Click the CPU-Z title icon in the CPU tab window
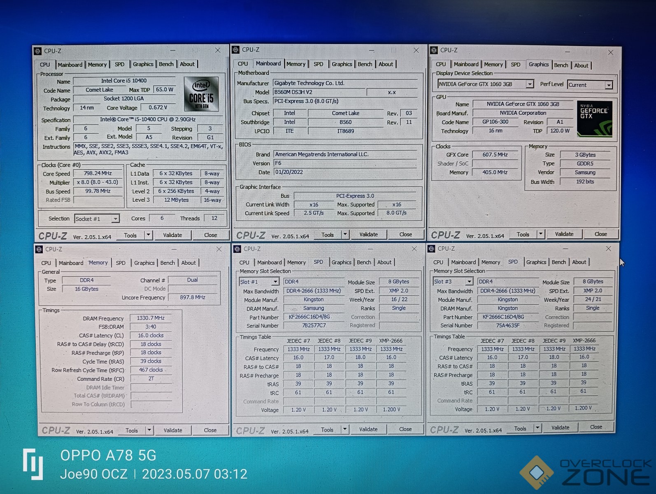656x494 pixels. (38, 51)
